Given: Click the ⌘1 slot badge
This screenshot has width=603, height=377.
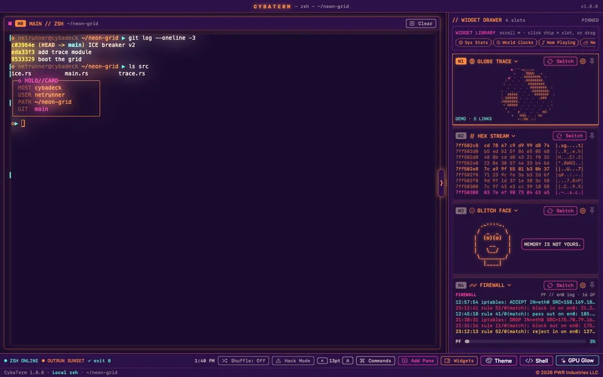Looking at the screenshot, I should [x=460, y=61].
